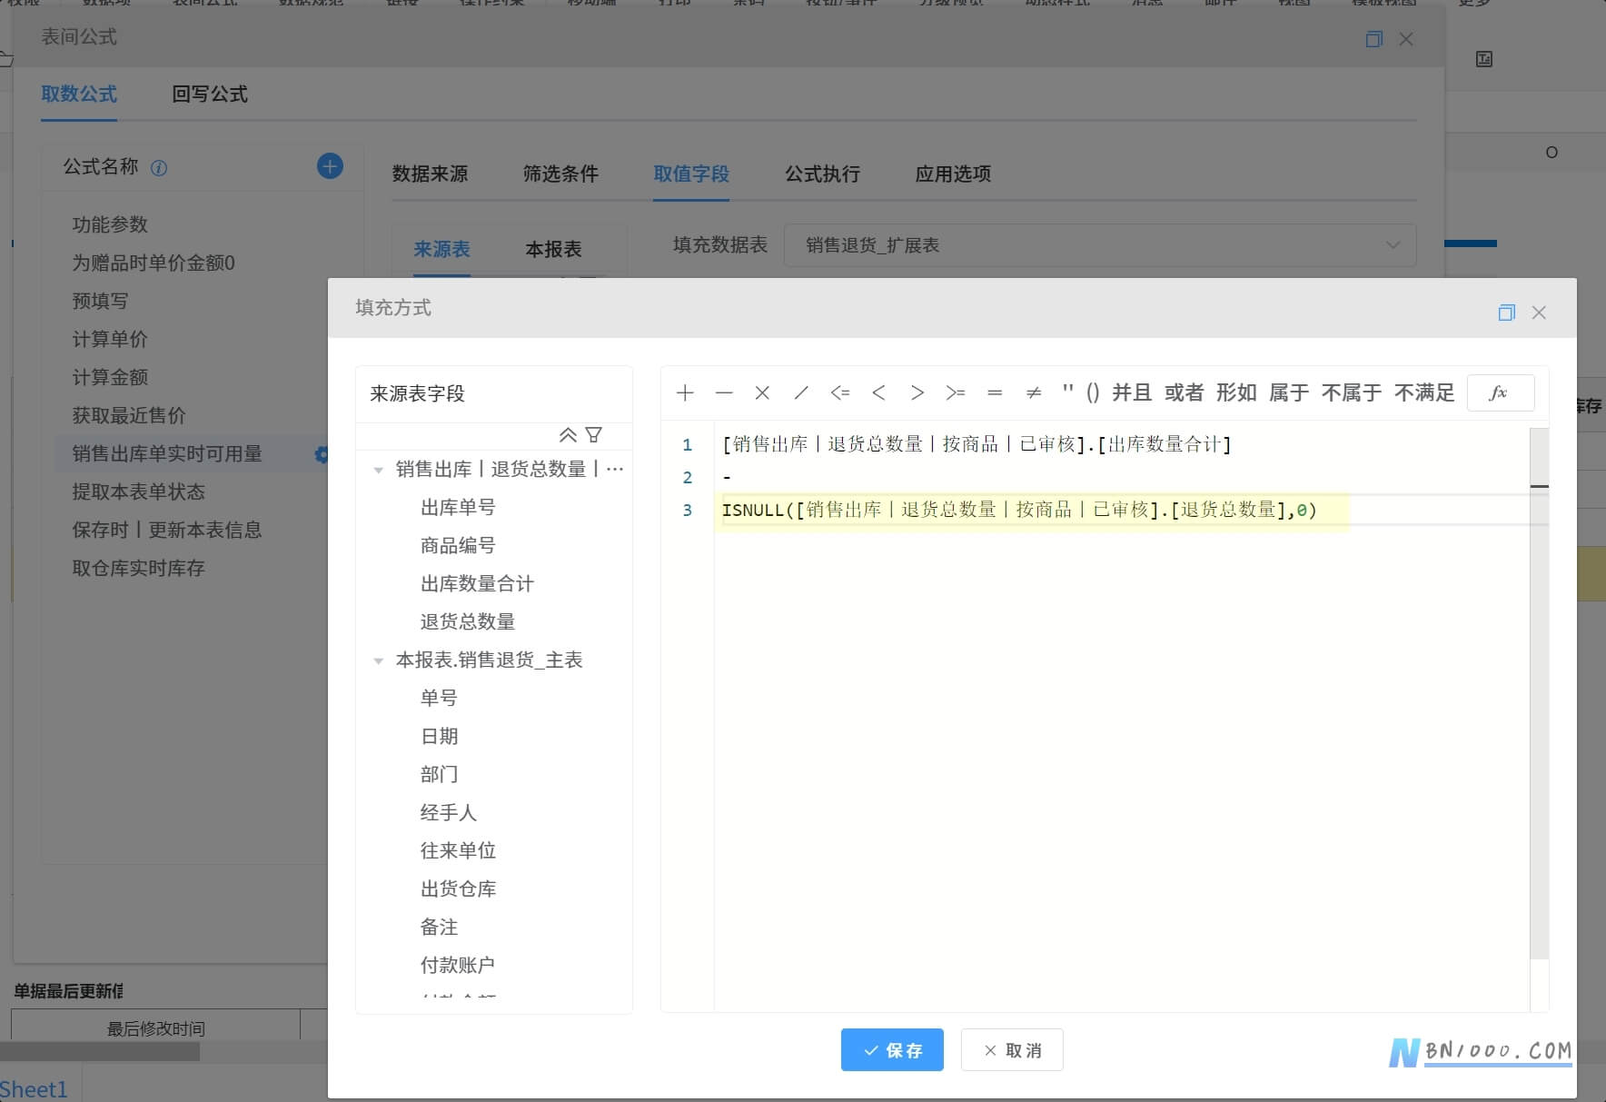This screenshot has height=1102, width=1606.
Task: Insert the greater-than-or-equal operator
Action: pos(956,392)
